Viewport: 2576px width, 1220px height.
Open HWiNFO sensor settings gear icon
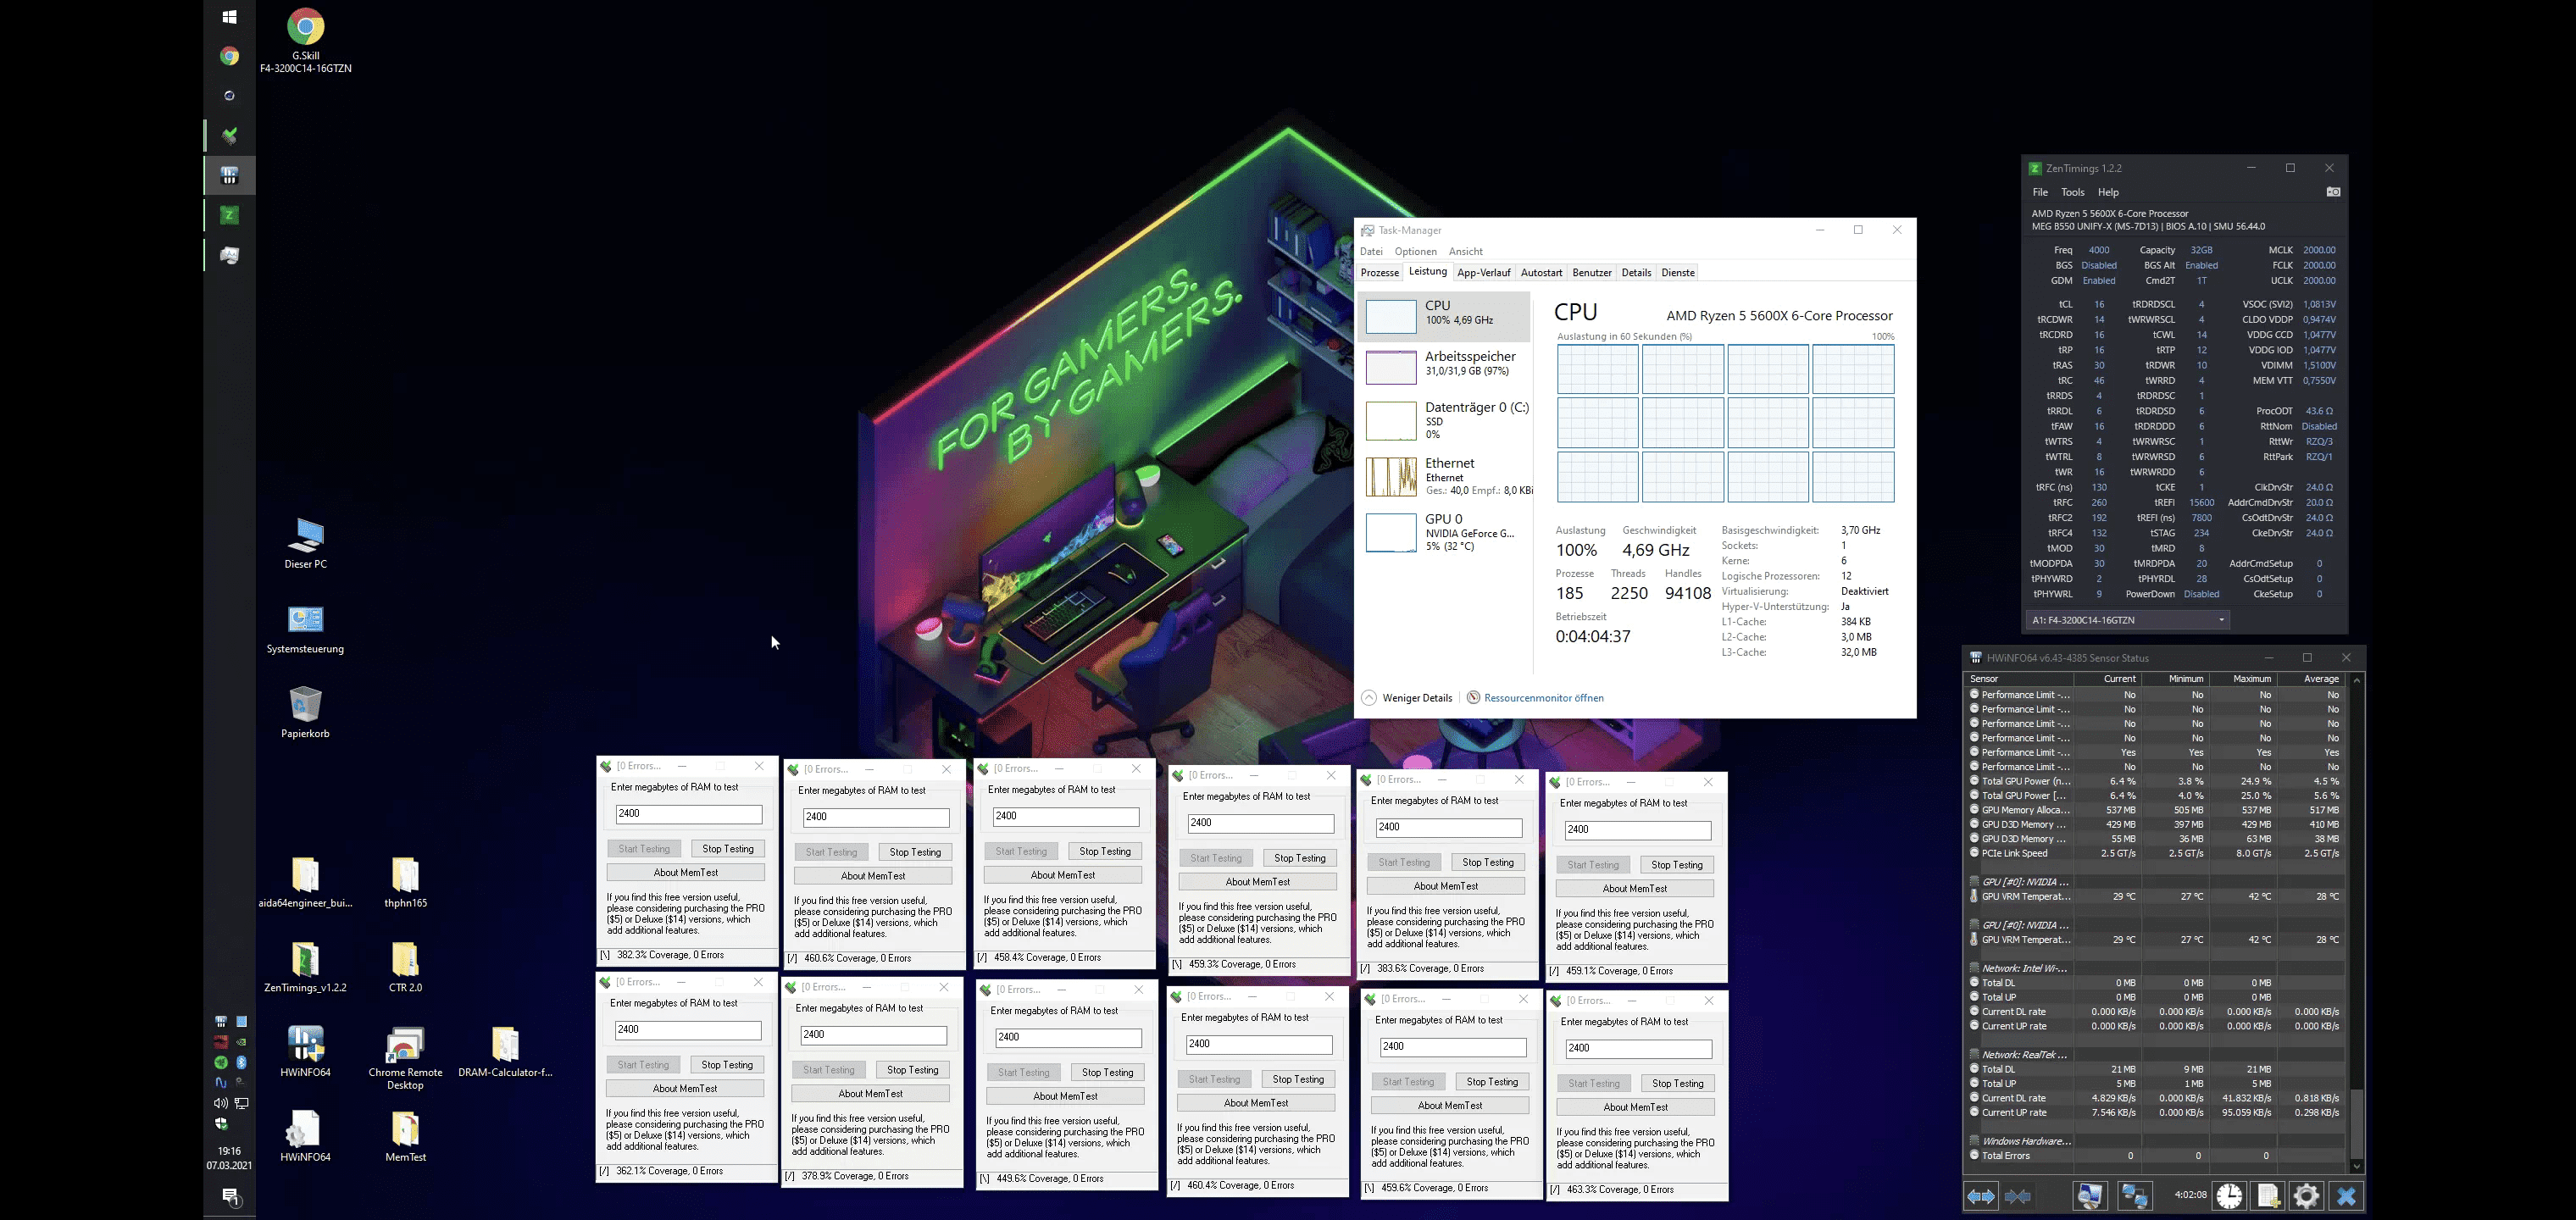pos(2306,1196)
